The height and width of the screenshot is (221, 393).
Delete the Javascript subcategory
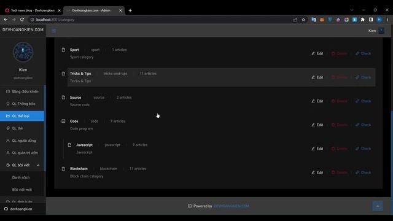tap(340, 149)
